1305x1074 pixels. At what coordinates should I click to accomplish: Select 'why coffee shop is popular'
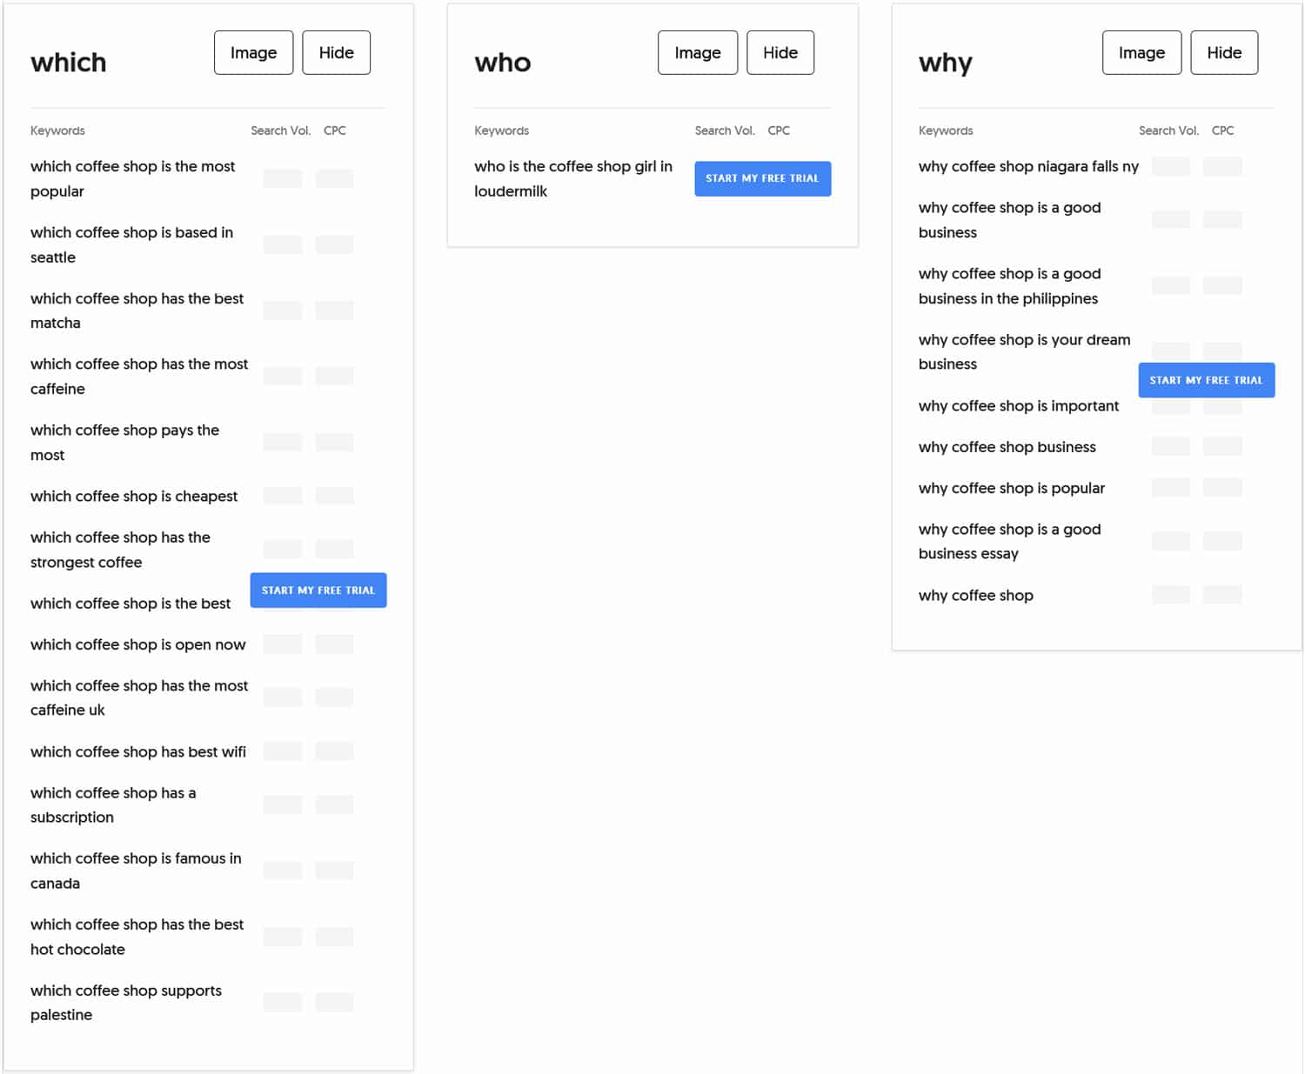pyautogui.click(x=1012, y=488)
